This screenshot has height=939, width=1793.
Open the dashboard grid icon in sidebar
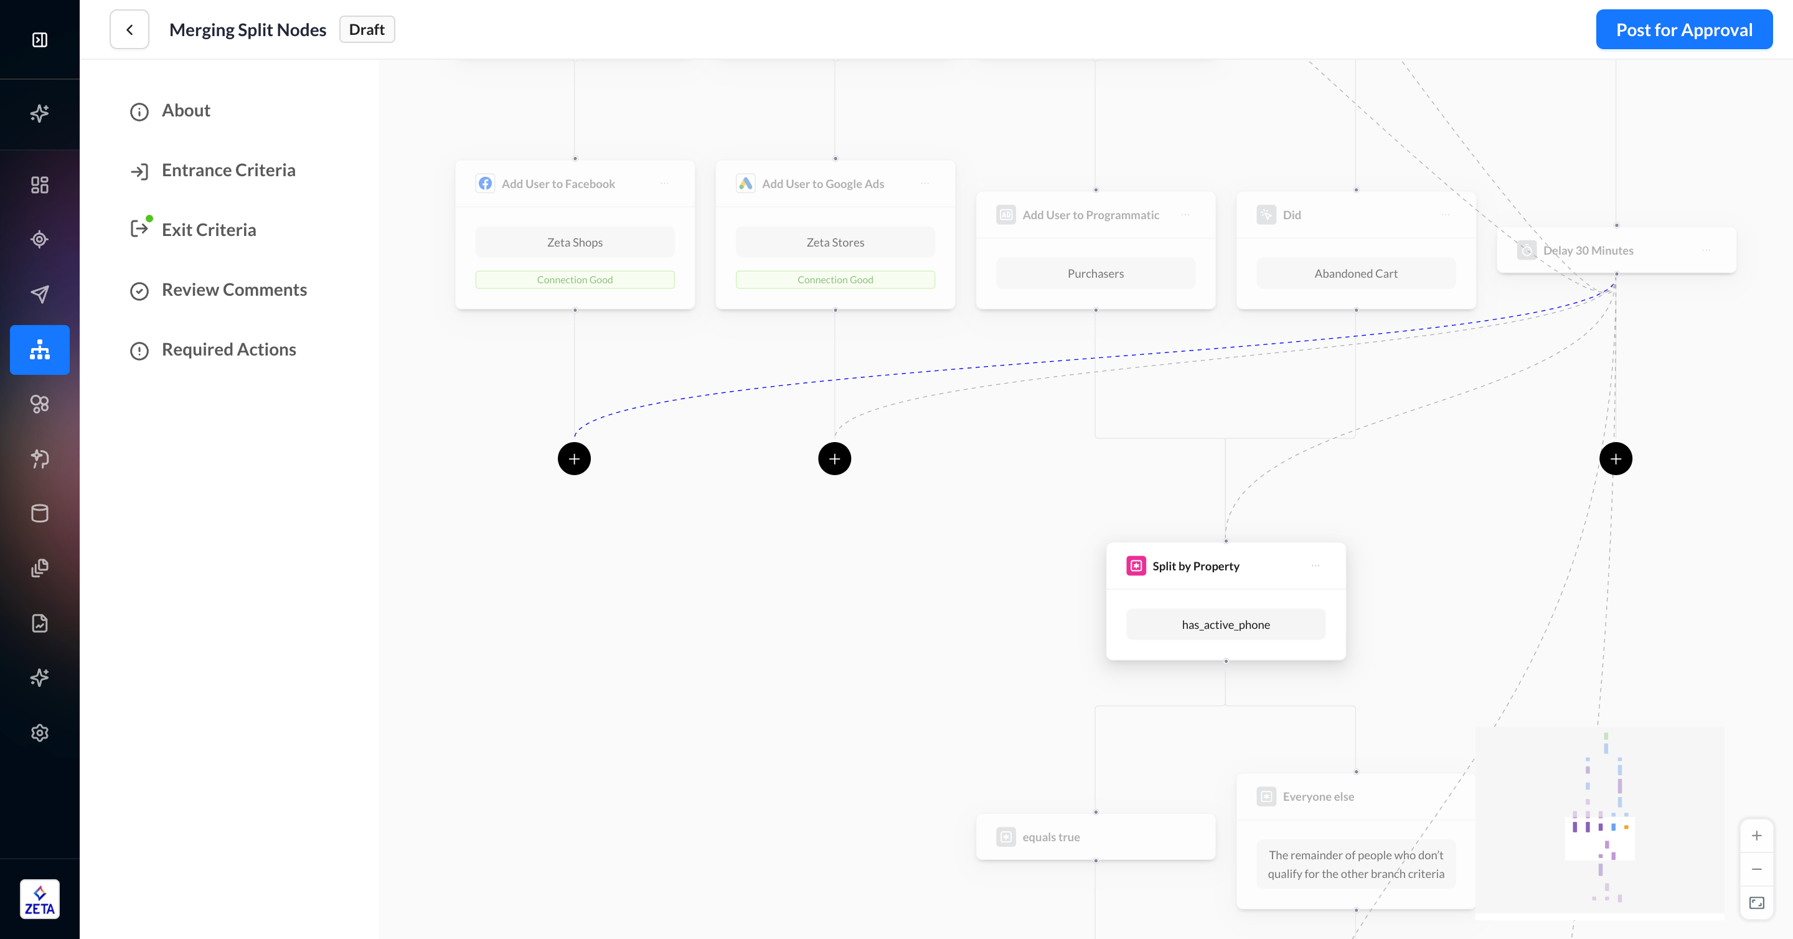click(x=40, y=184)
